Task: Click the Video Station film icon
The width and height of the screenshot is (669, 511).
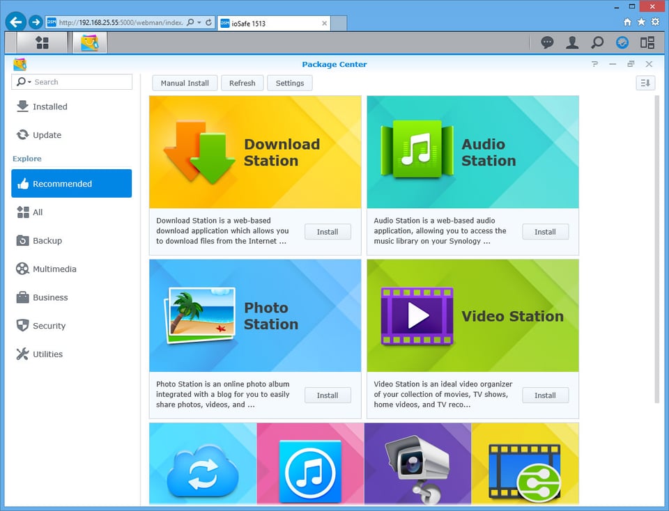Action: [417, 316]
